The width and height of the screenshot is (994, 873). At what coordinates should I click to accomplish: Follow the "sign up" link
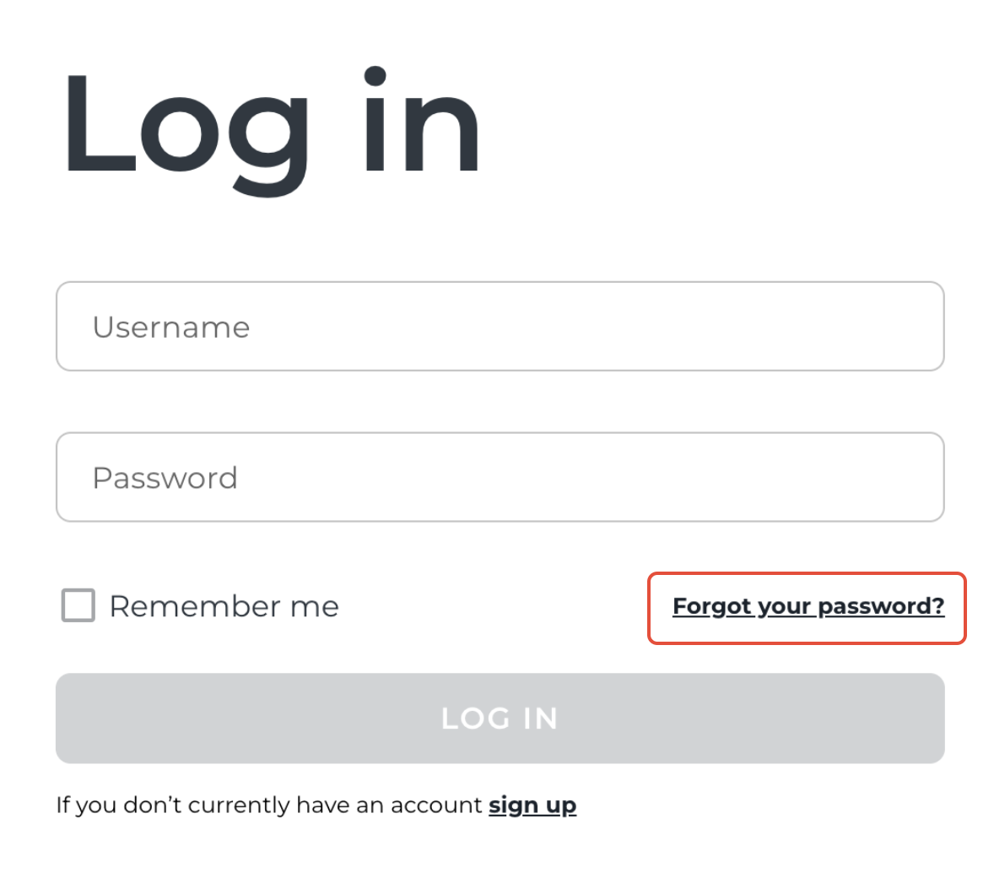pos(532,805)
